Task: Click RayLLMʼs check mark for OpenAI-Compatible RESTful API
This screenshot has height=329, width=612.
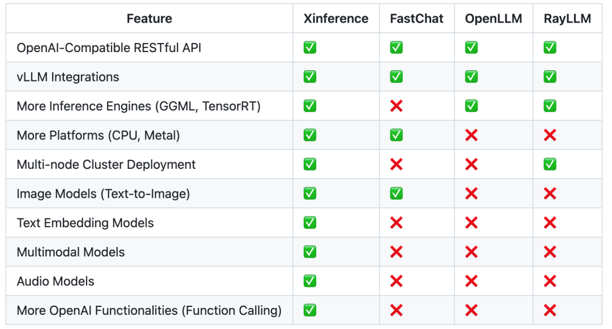Action: pos(550,48)
